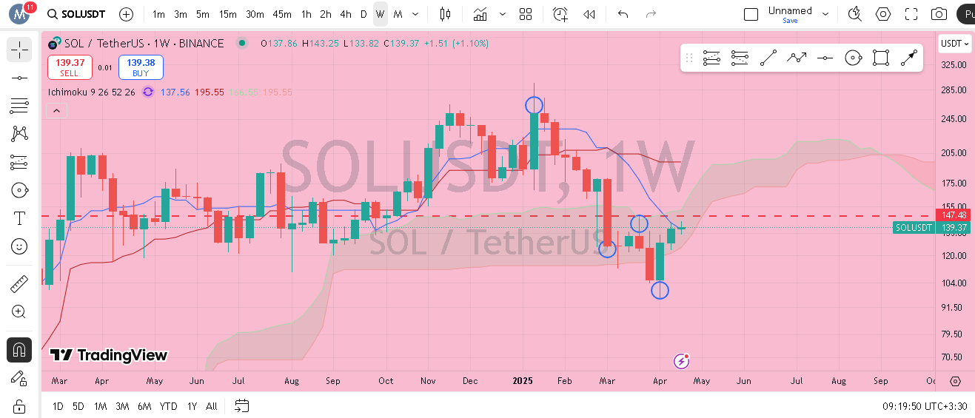Open the horizontal line tool in left sidebar
Screen dimensions: 975x418
pyautogui.click(x=19, y=78)
